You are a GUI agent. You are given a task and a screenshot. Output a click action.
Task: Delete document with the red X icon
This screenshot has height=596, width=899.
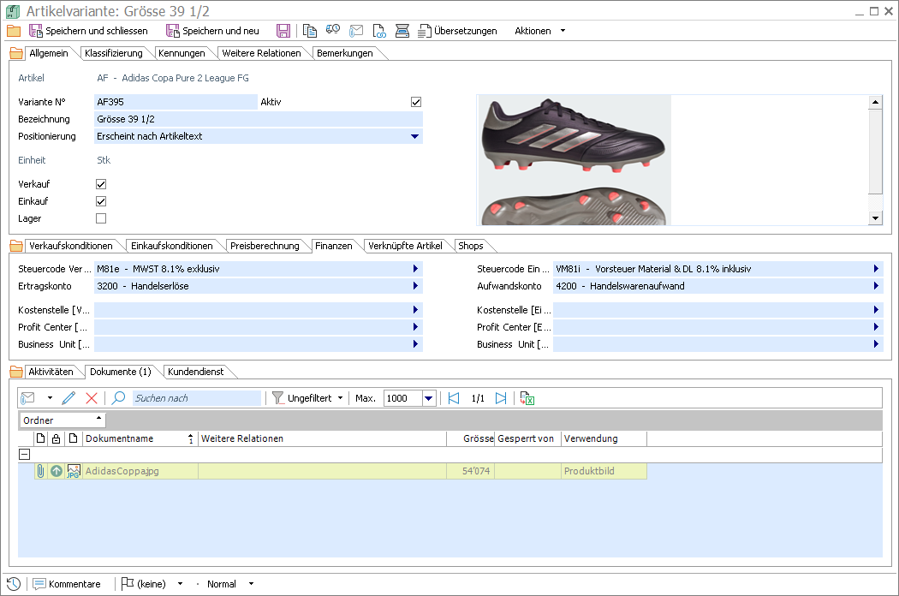(x=92, y=398)
